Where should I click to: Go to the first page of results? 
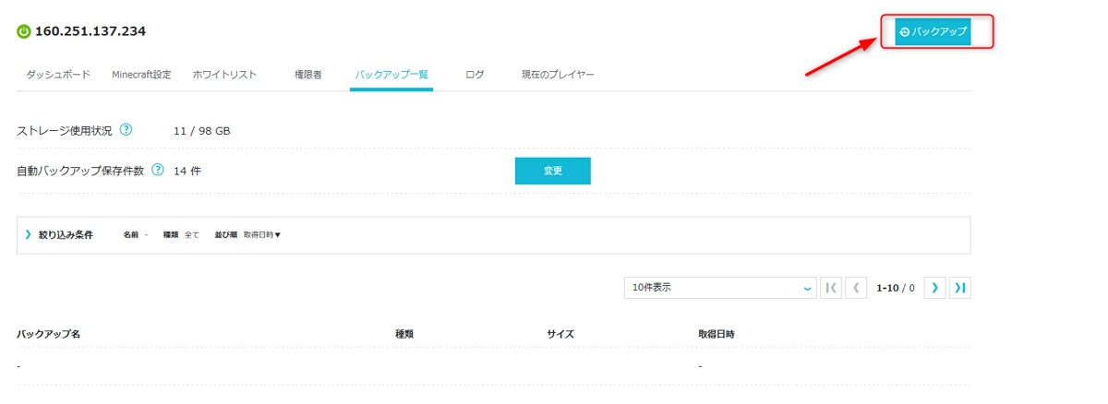830,288
